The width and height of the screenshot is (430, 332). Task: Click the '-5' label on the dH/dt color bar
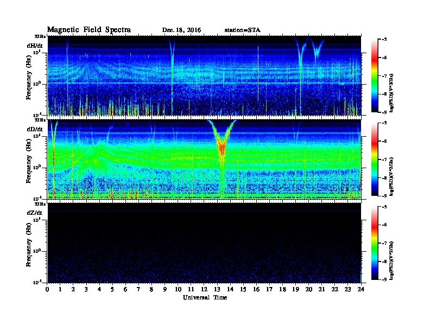coord(384,40)
